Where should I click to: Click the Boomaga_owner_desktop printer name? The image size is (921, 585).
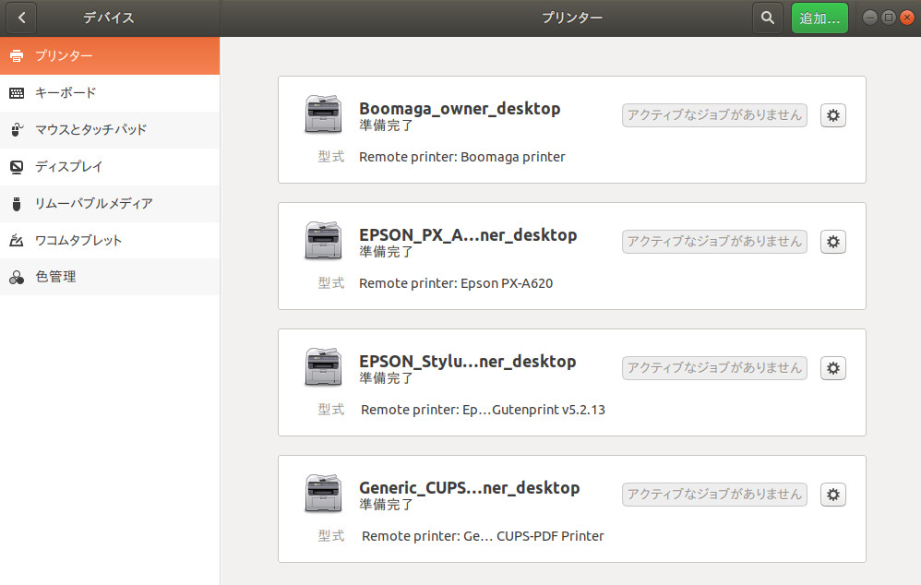point(460,109)
